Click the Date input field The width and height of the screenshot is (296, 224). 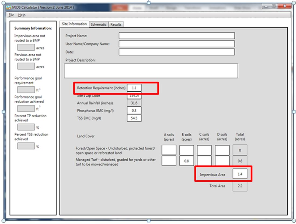tap(176, 52)
